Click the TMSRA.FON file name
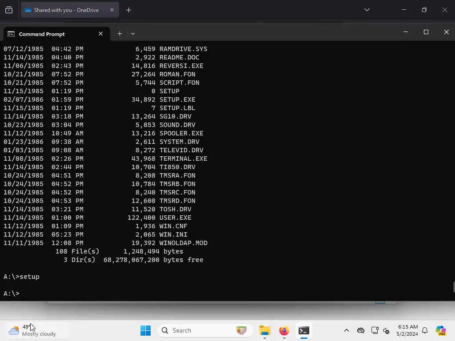This screenshot has width=455, height=341. 177,175
